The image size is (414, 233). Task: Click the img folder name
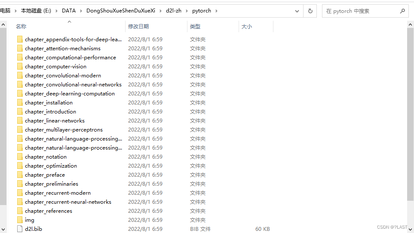[x=29, y=220]
